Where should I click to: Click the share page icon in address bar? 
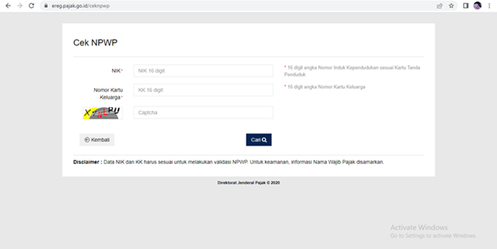click(x=439, y=6)
